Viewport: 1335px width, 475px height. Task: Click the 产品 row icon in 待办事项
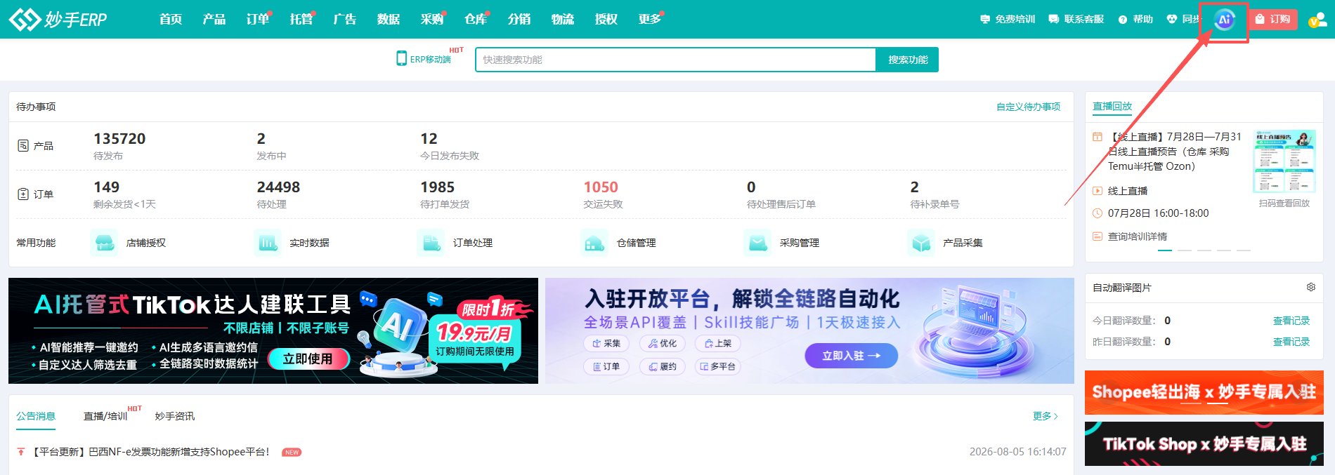(23, 145)
